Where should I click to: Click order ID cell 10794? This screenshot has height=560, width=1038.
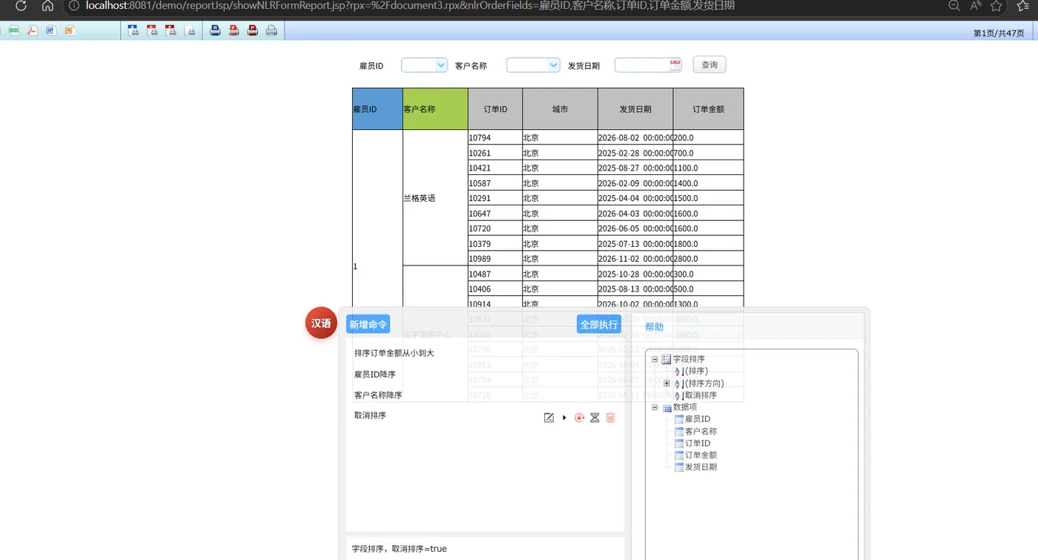(495, 138)
